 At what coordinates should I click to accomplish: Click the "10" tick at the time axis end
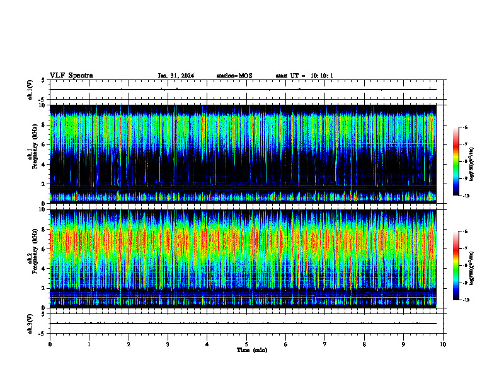point(443,344)
